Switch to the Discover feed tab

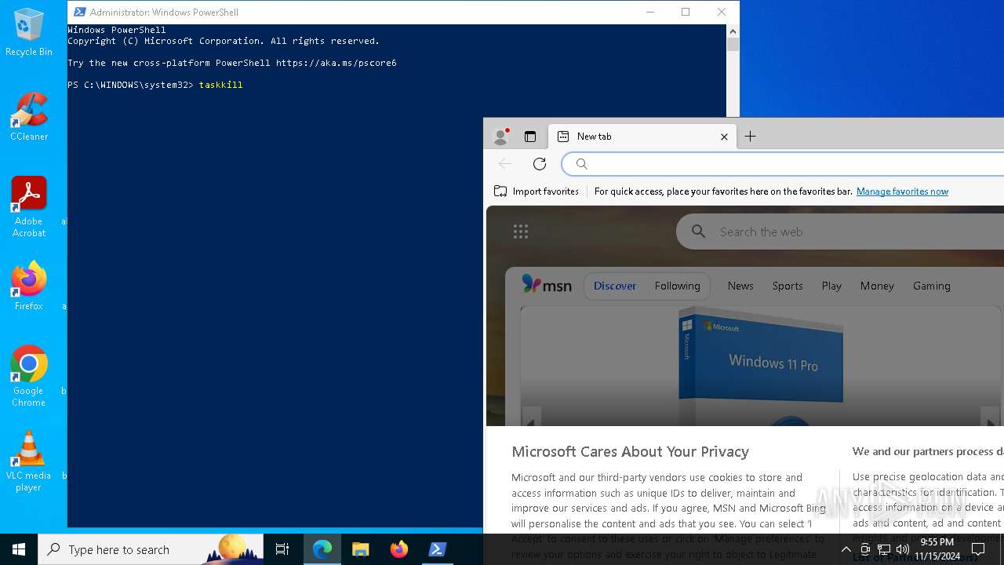615,286
